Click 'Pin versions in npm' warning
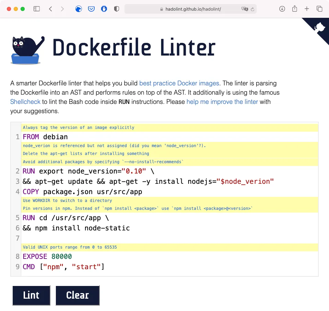Viewport: 329px width, 311px height. (170, 208)
